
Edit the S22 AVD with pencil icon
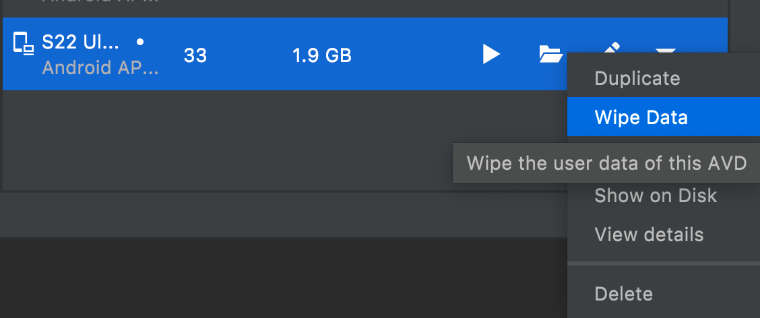611,47
